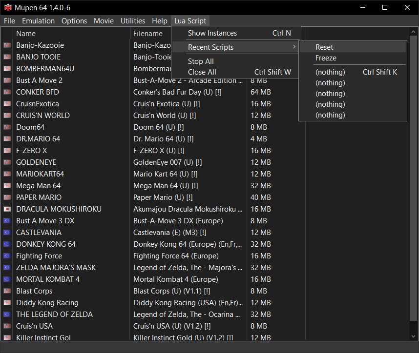Open the Utilities menu
The image size is (419, 353).
coord(132,21)
